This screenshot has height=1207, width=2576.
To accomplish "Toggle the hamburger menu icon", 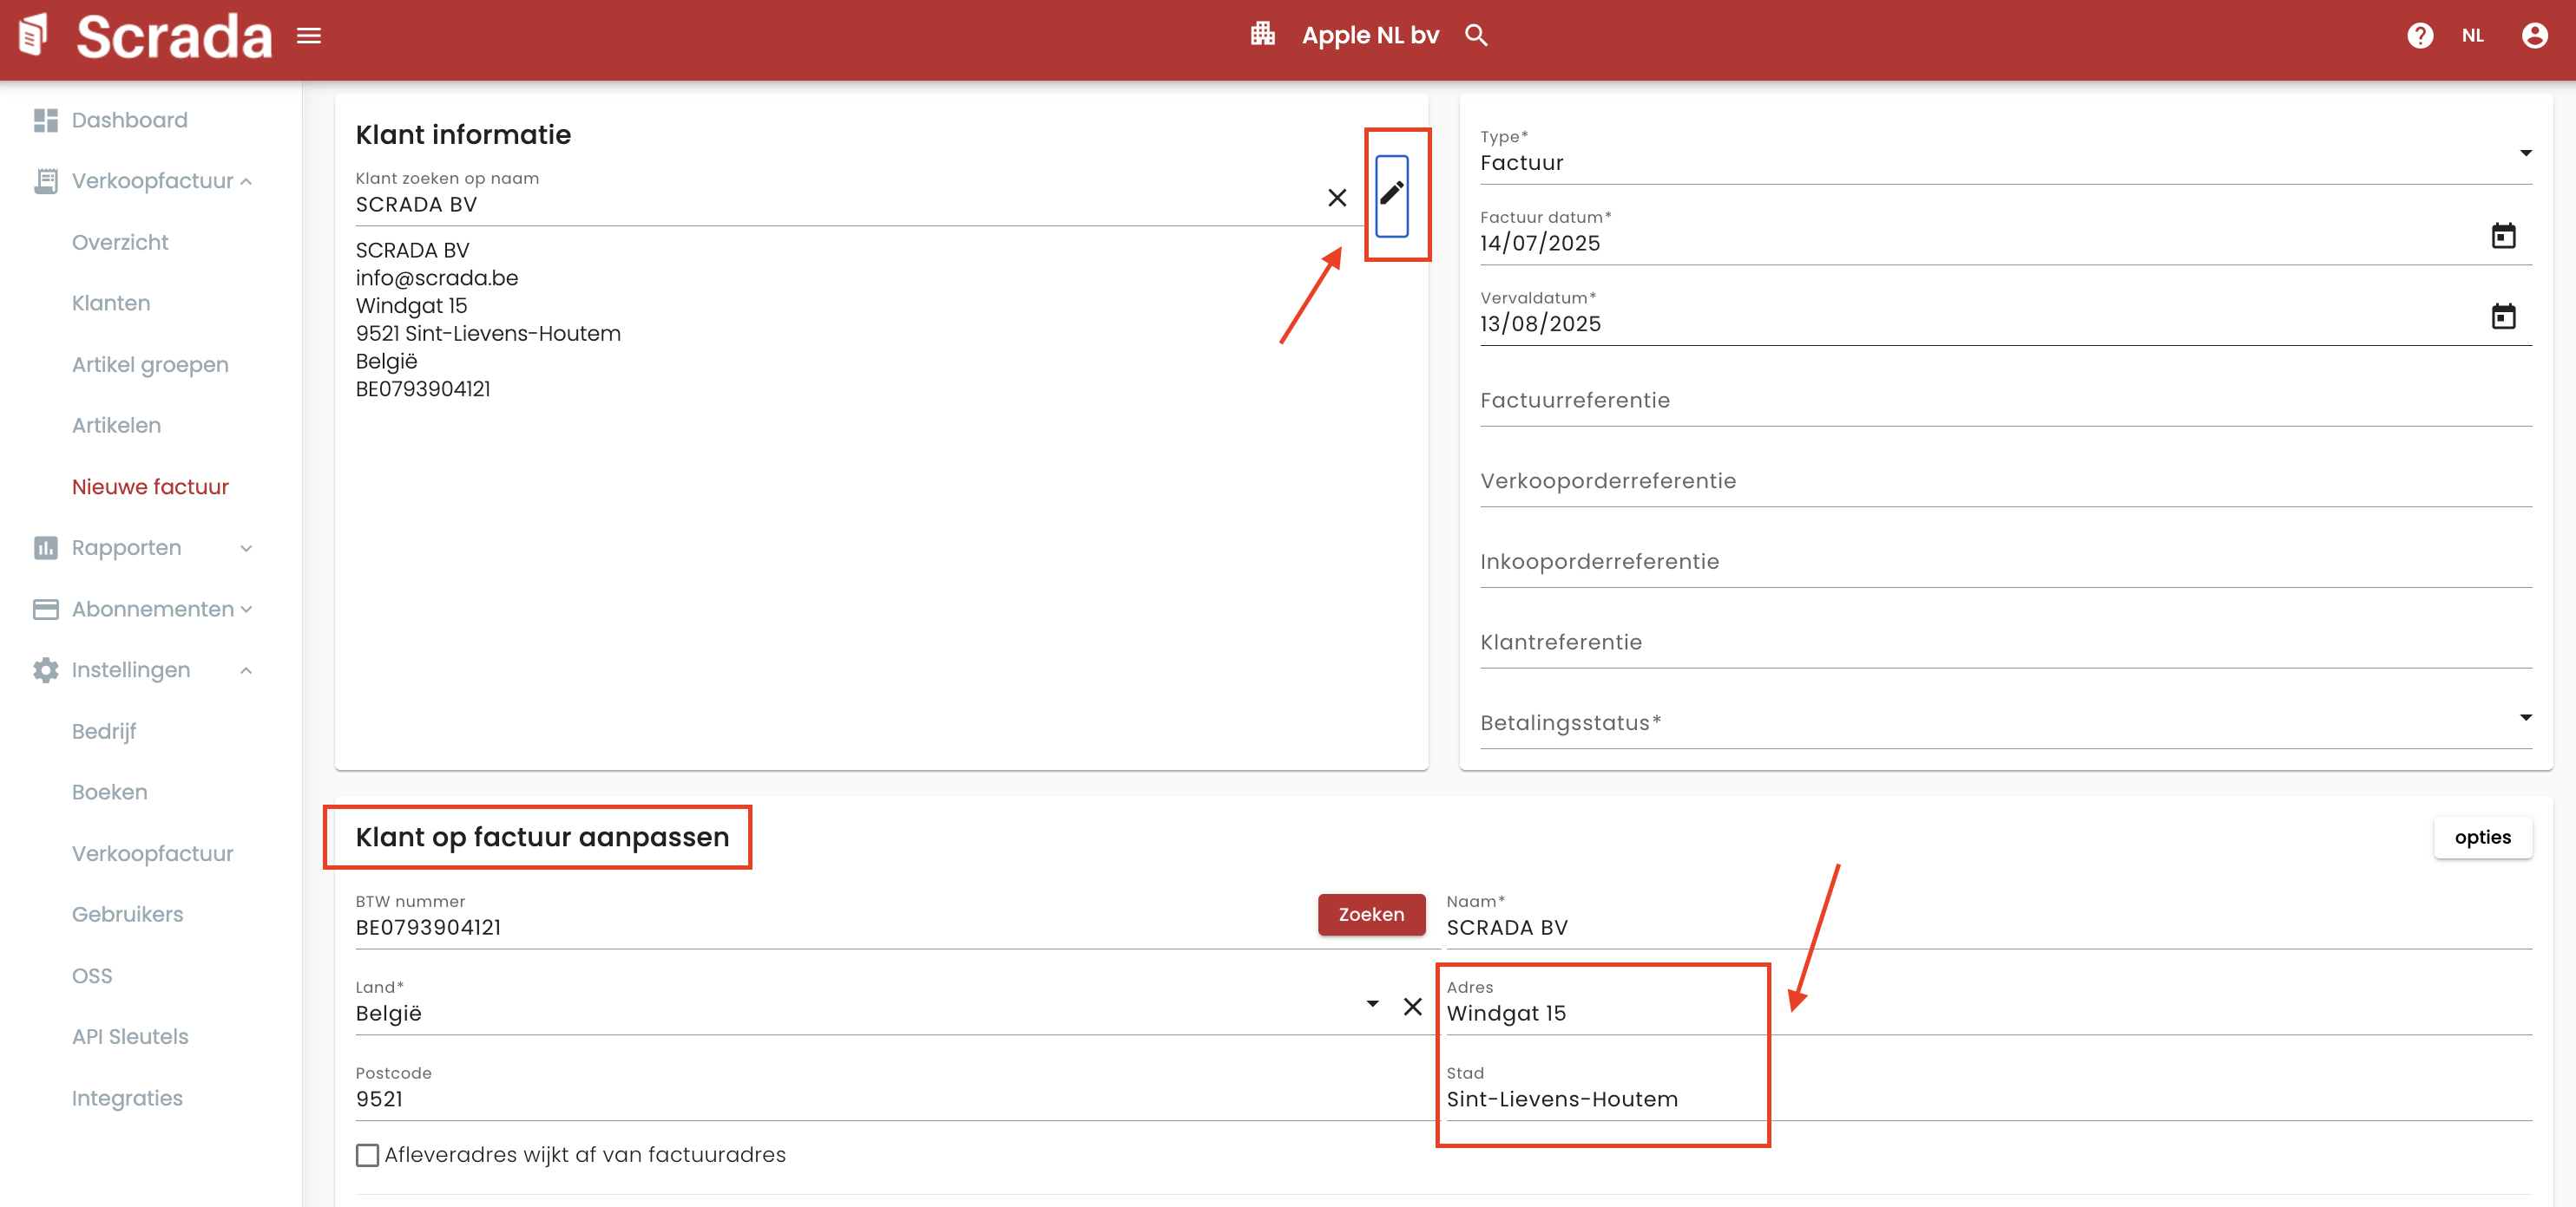I will coord(309,36).
